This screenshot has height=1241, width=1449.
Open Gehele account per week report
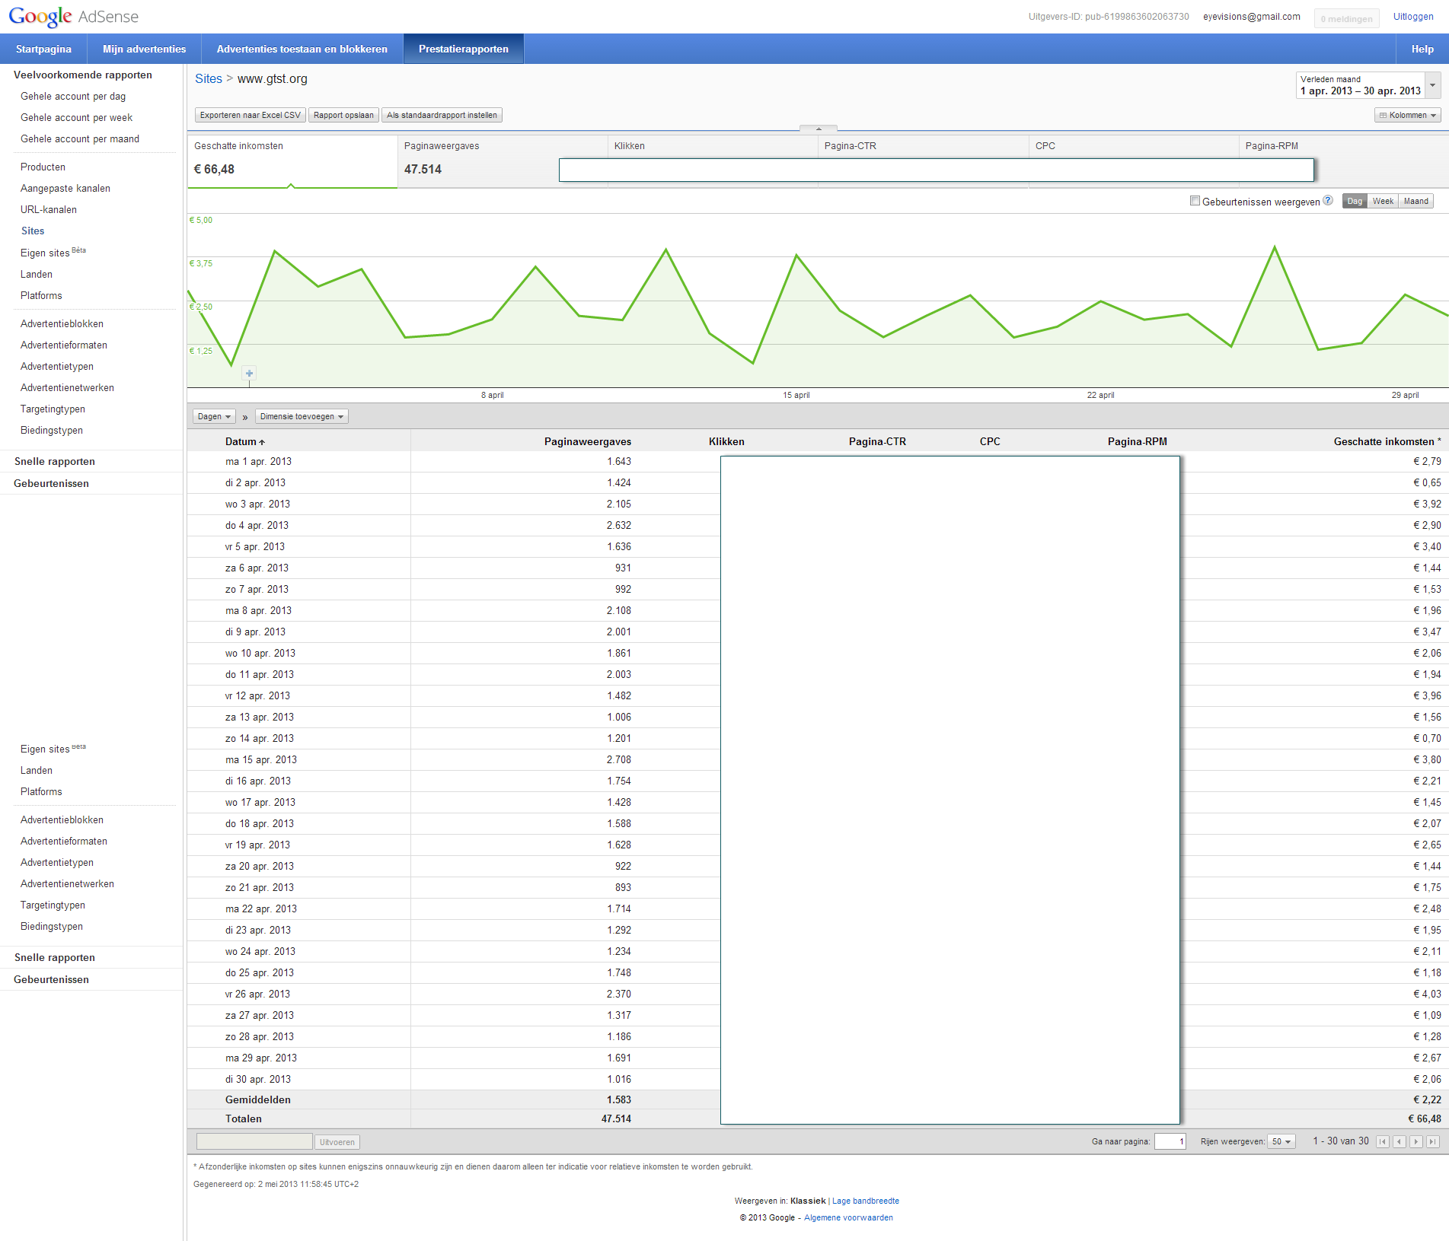click(x=76, y=118)
